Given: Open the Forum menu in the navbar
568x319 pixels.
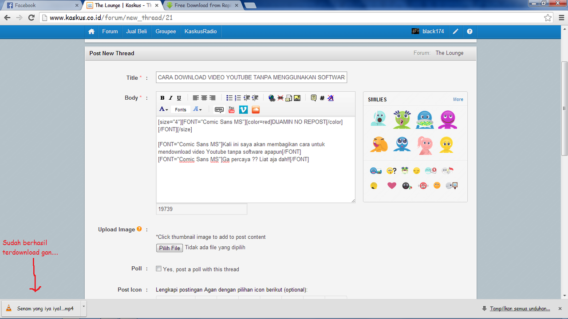Looking at the screenshot, I should point(110,31).
